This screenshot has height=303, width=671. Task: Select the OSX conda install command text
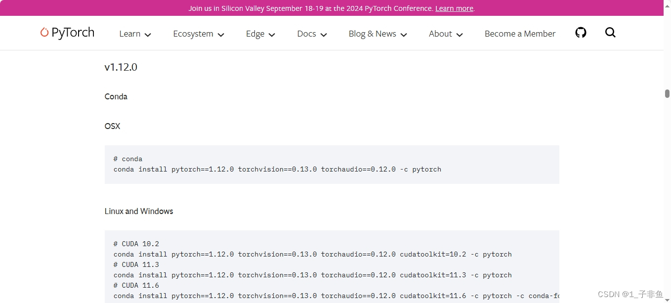(277, 169)
